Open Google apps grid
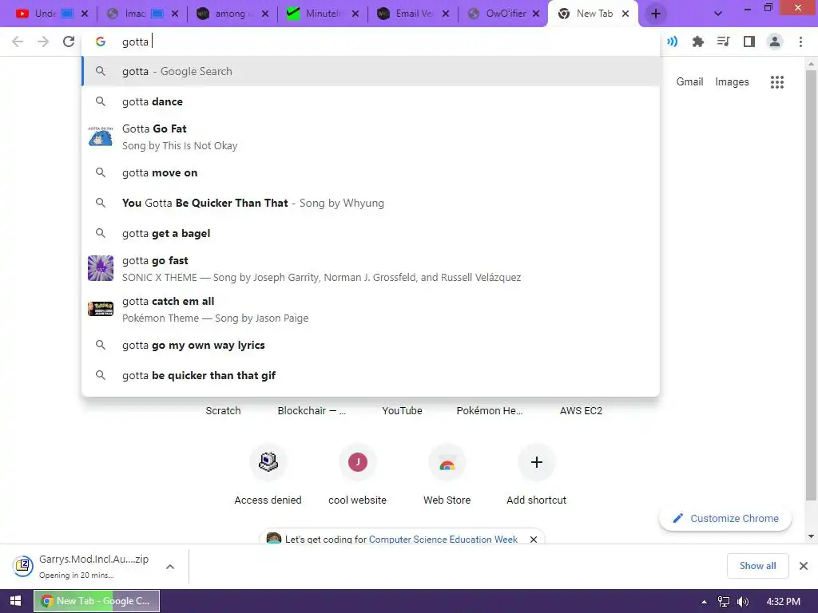 pyautogui.click(x=777, y=82)
